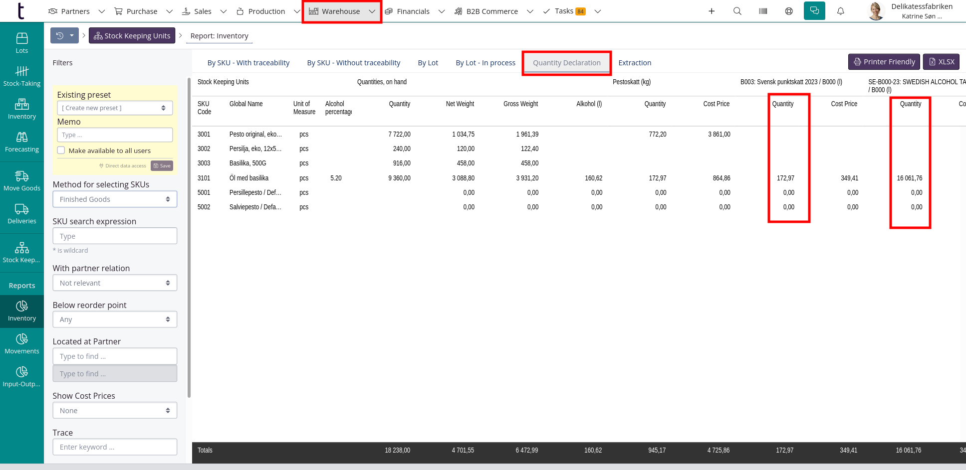
Task: Open the notifications bell
Action: click(841, 11)
